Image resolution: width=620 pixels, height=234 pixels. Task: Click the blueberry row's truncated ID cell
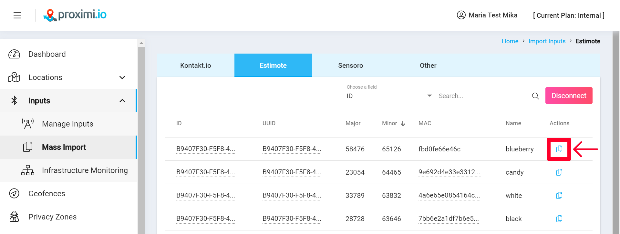pos(206,149)
